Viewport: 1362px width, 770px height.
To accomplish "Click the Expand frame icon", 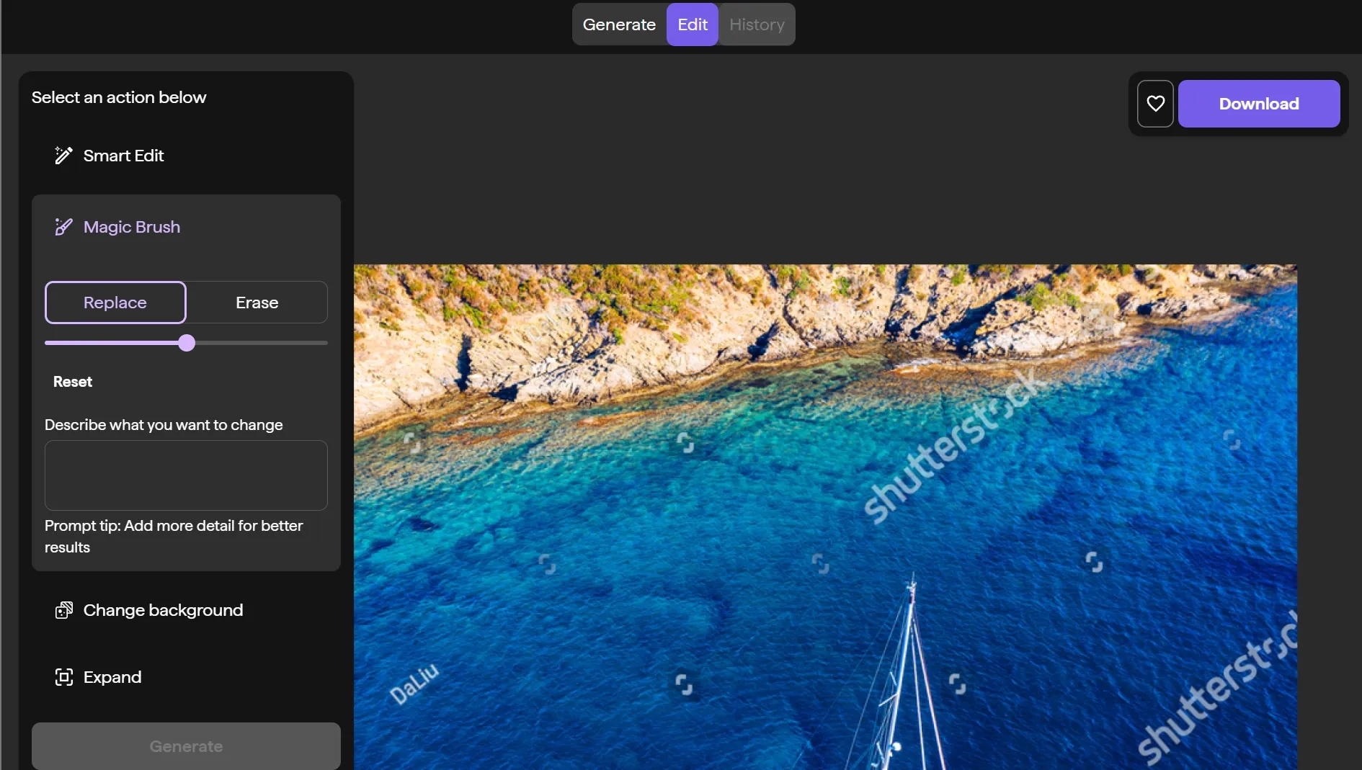I will 63,677.
